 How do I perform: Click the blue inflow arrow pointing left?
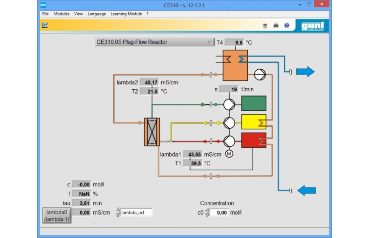click(306, 190)
